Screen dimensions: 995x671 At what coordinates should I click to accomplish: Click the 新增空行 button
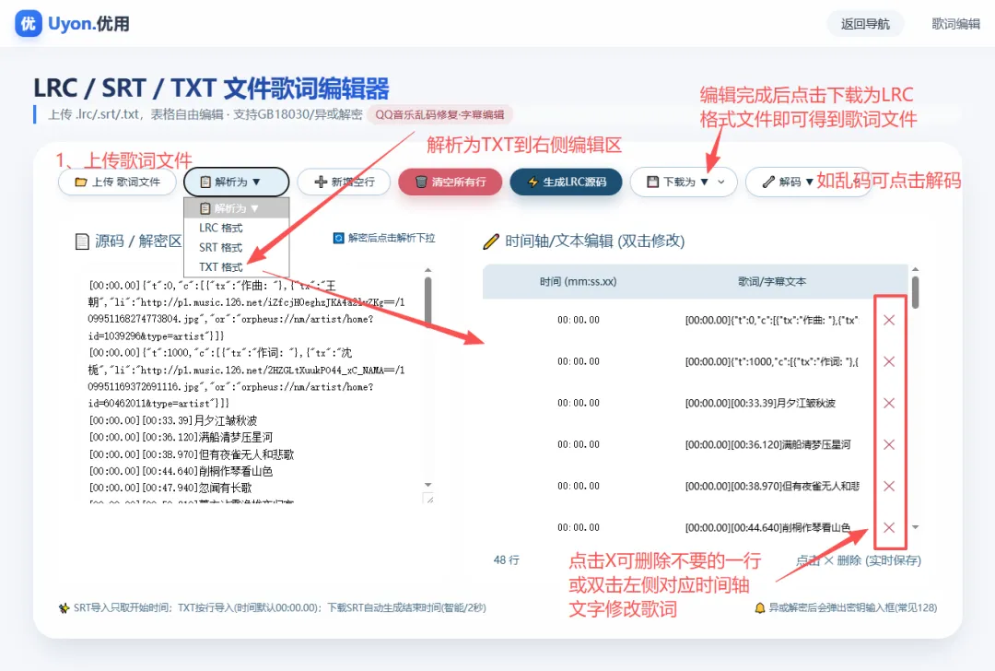tap(345, 182)
